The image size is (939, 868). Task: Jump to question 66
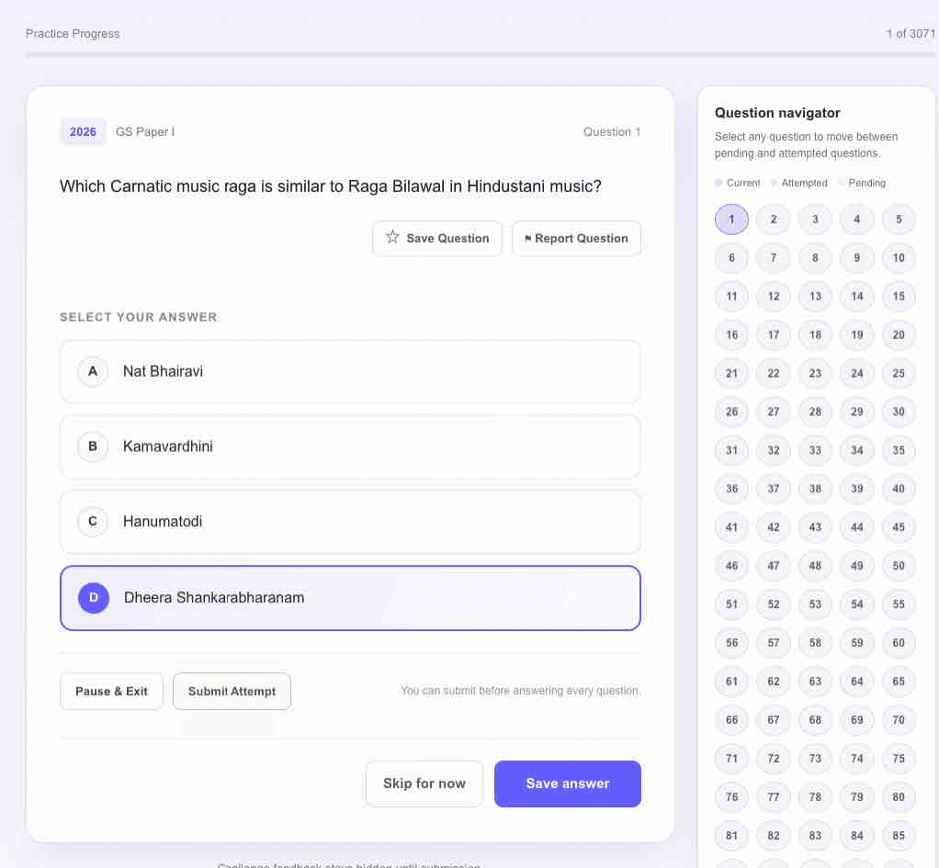731,720
